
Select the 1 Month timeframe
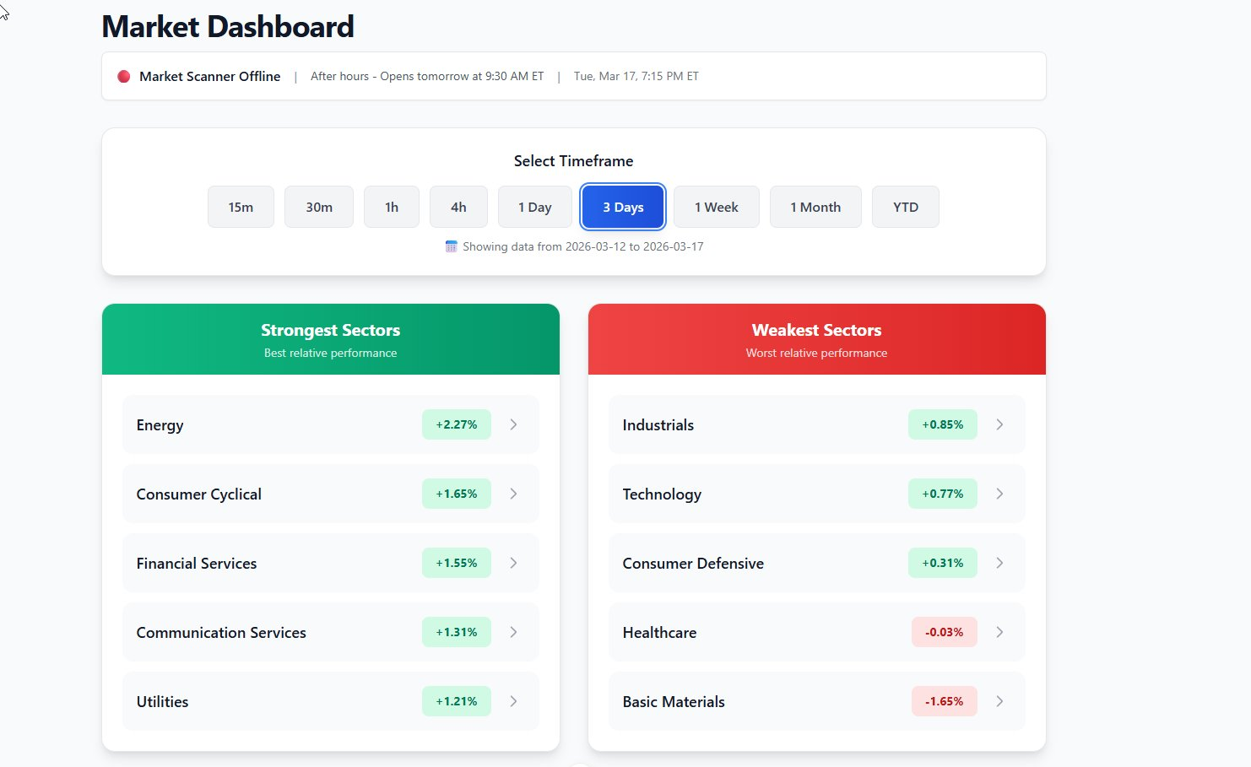815,207
